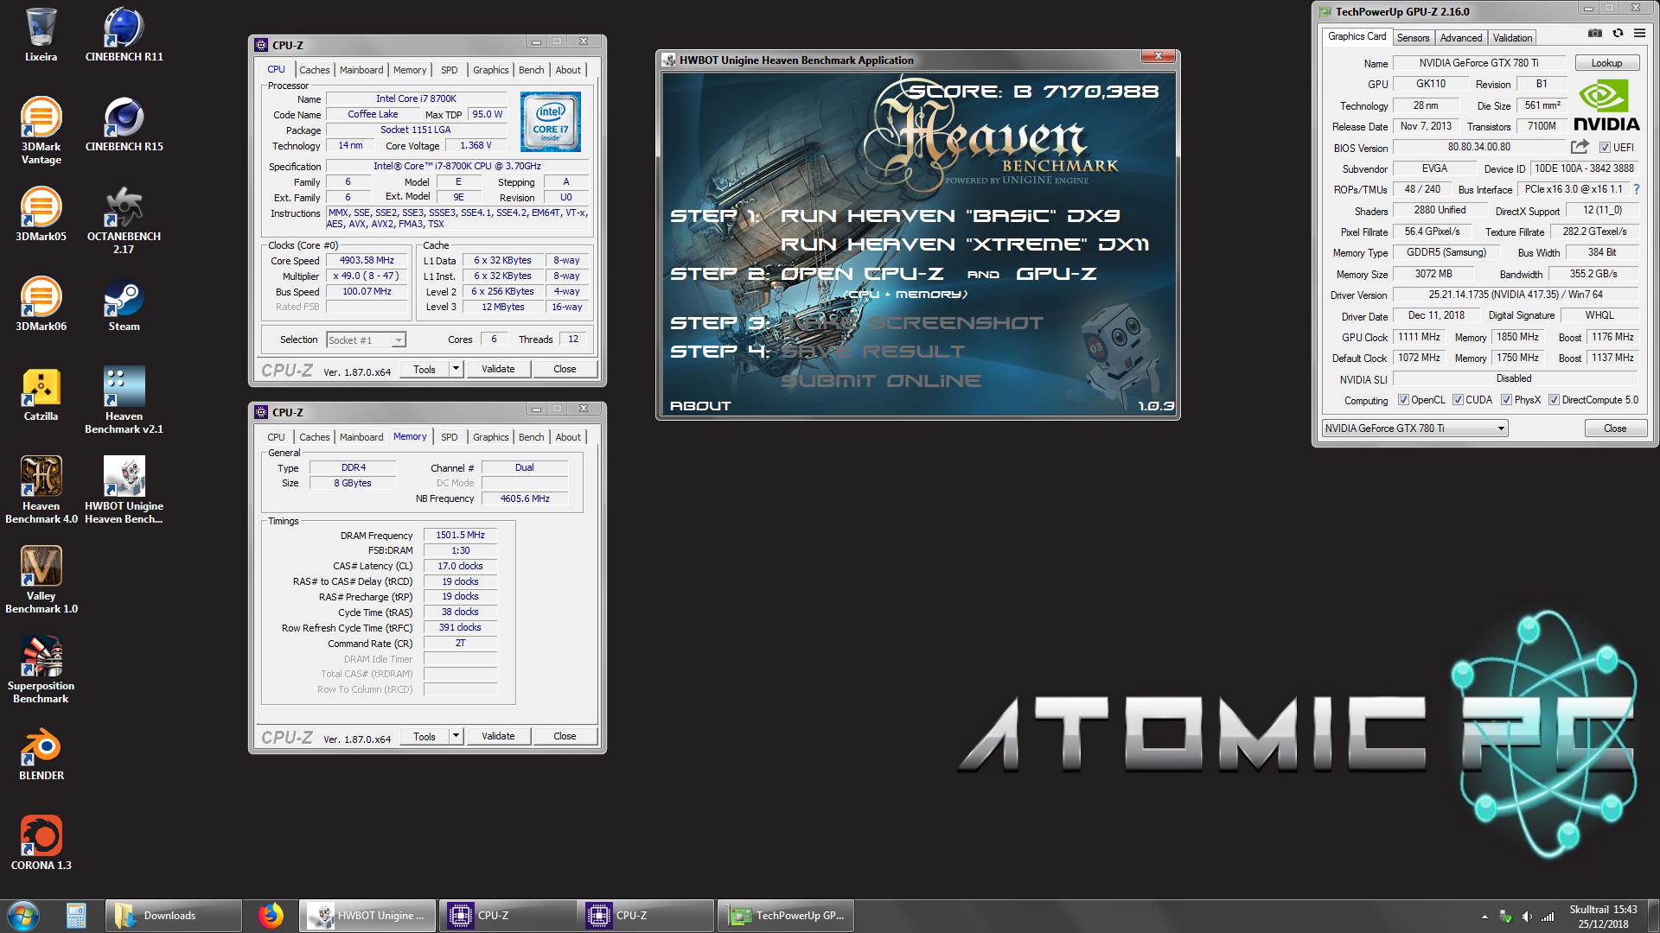The width and height of the screenshot is (1660, 933).
Task: Open Catzilla desktop shortcut
Action: coord(41,394)
